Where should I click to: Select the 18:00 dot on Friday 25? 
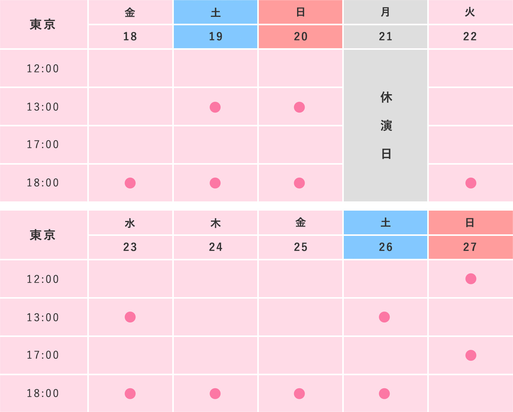coord(299,394)
